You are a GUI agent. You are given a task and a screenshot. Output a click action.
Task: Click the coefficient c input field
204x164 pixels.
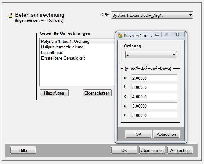(154, 97)
